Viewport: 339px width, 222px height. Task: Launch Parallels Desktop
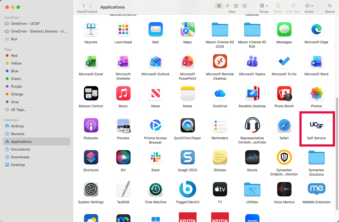(x=252, y=93)
